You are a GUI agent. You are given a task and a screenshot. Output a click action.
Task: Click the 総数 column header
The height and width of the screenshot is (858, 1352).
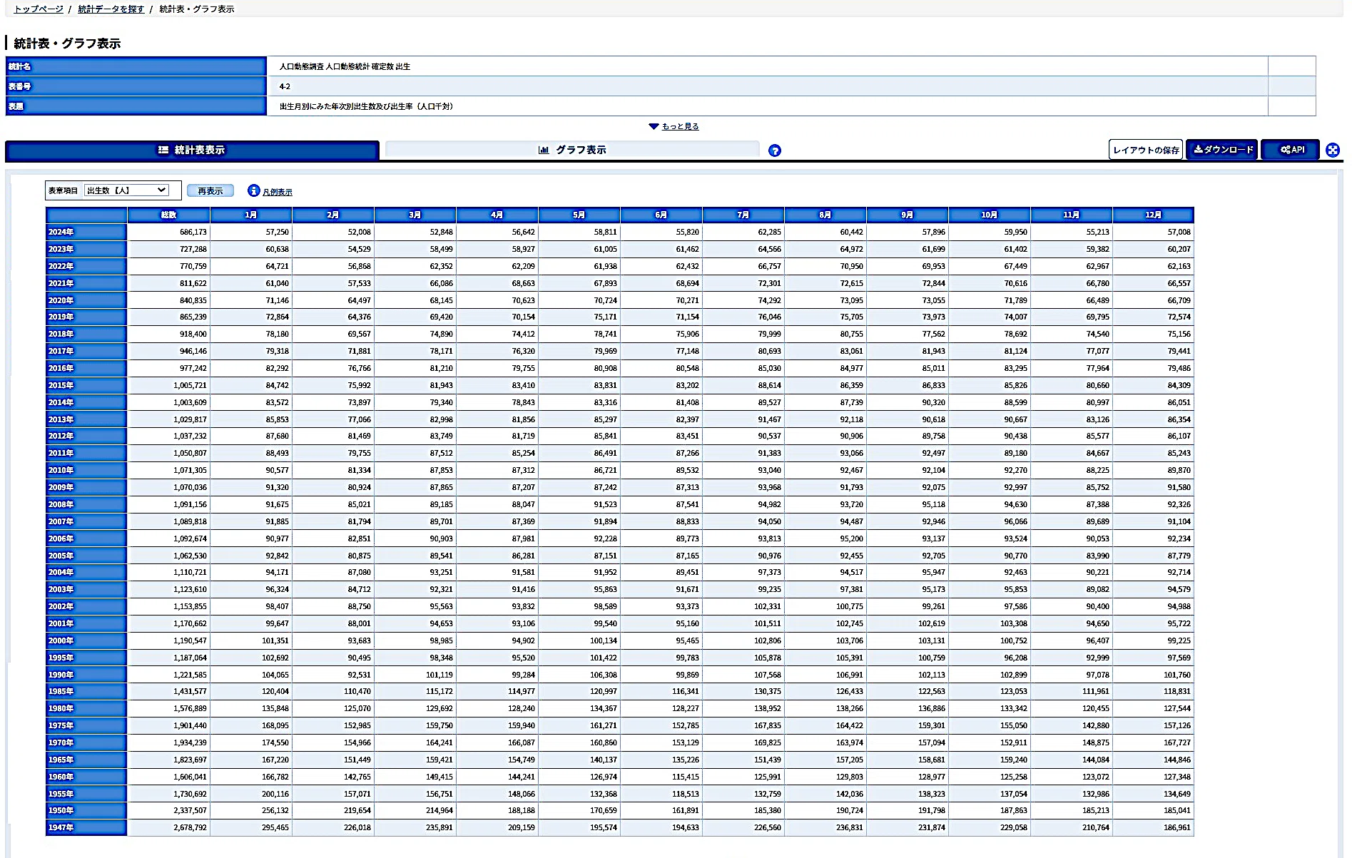[168, 215]
